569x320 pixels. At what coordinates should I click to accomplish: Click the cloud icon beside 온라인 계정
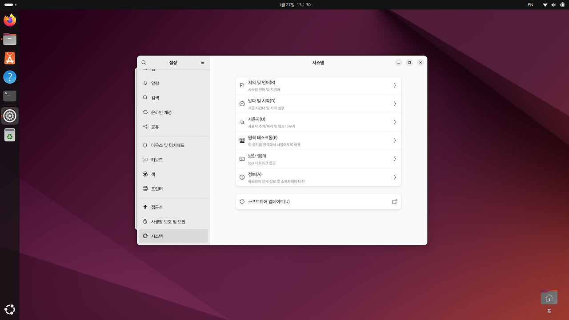145,112
